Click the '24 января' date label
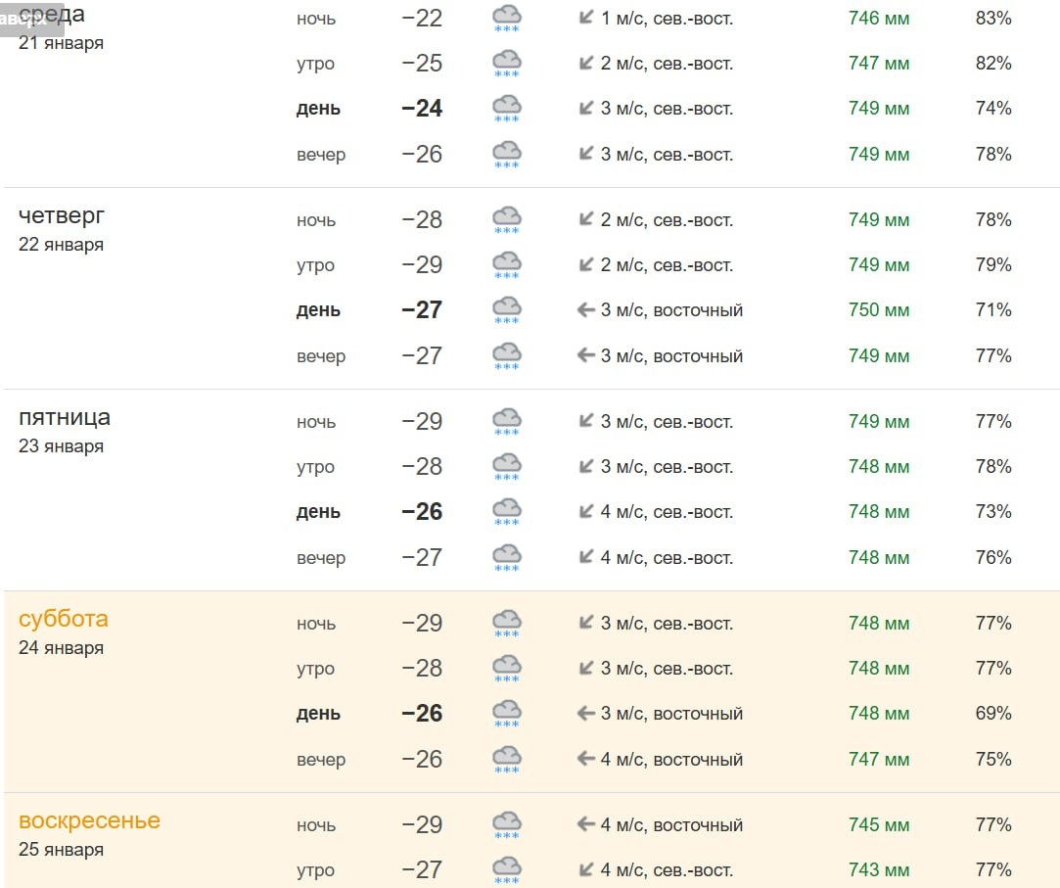This screenshot has width=1060, height=888. 61,647
